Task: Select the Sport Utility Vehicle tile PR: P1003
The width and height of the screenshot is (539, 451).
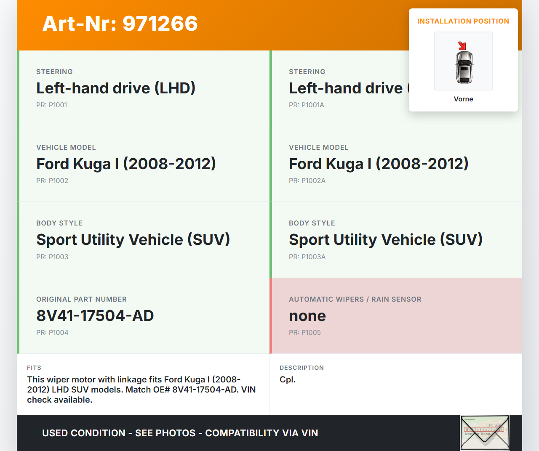Action: pos(133,240)
